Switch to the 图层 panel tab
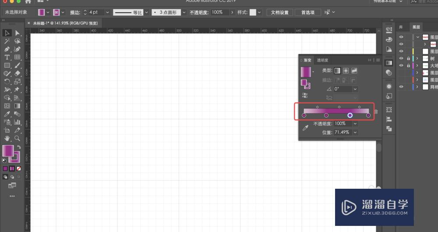Viewport: 438px width, 232px height. pos(416,27)
